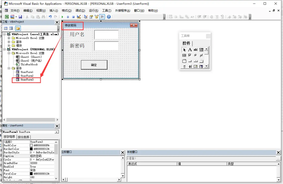The image size is (283, 184).
Task: Click the 新密码 text box on form
Action: [x=106, y=46]
